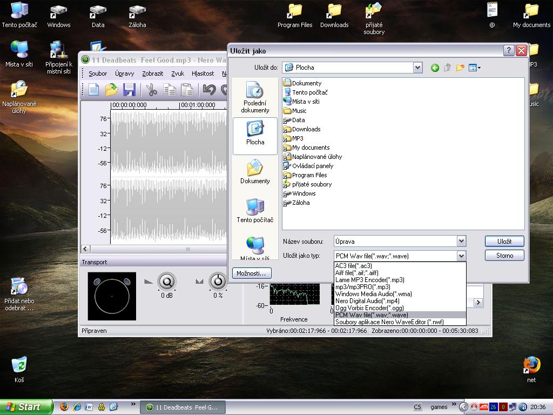Viewport: 553px width, 415px height.
Task: Expand the Uložit do location combo box
Action: tap(417, 68)
